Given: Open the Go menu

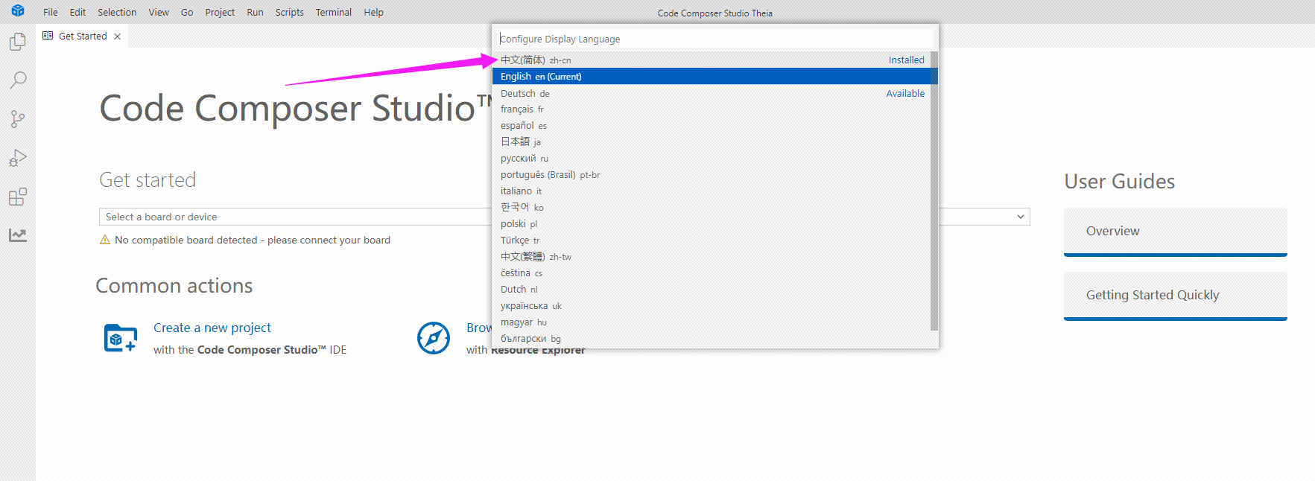Looking at the screenshot, I should click(x=187, y=12).
